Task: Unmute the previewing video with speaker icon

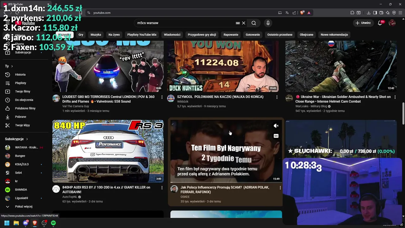Action: point(276,126)
